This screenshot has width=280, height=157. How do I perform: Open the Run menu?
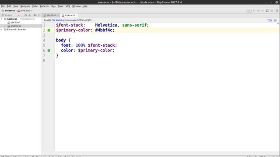click(53, 6)
